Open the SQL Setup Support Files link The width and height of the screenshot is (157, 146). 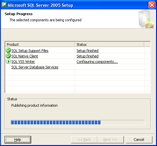(30, 51)
